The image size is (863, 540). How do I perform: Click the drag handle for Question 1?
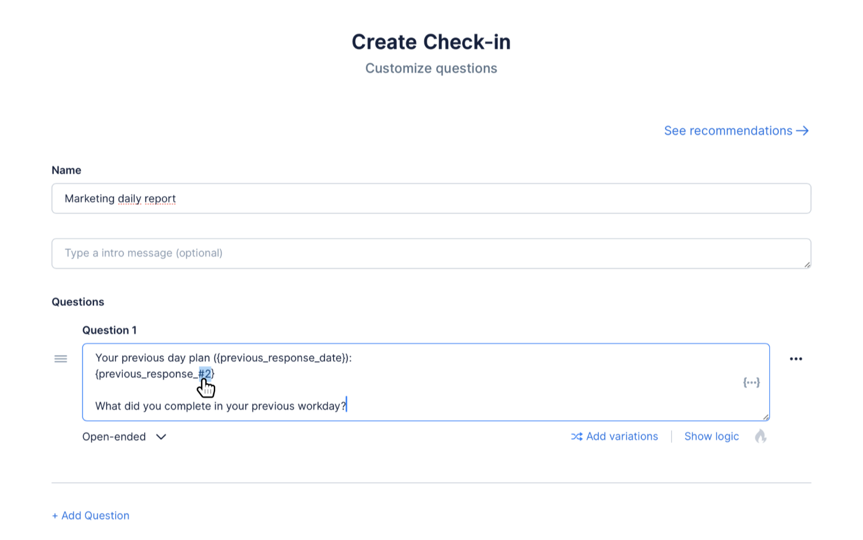(61, 359)
